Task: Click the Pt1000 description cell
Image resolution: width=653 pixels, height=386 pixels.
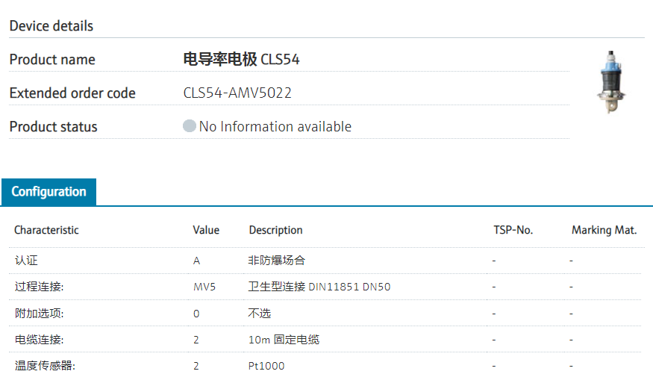Action: [266, 366]
